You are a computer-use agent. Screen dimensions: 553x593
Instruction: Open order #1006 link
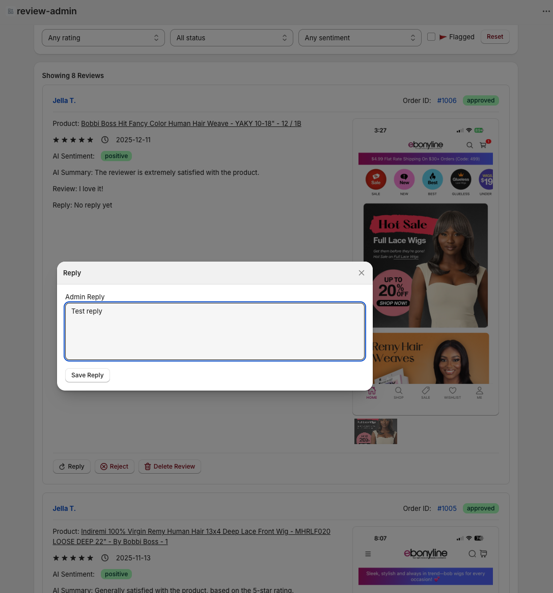[x=447, y=100]
